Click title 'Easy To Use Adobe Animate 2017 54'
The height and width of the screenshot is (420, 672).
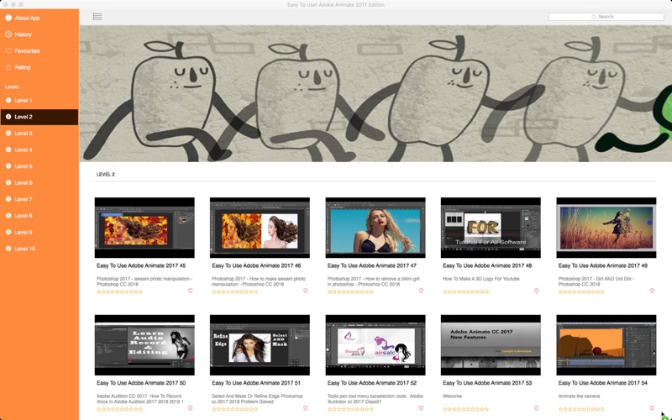603,383
